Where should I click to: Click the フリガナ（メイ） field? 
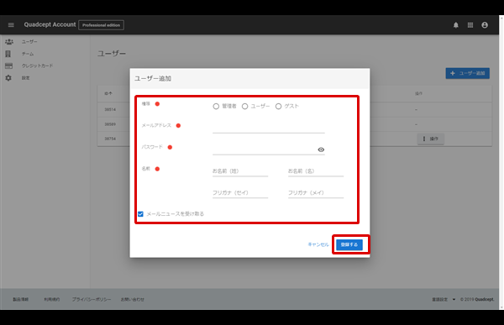pyautogui.click(x=316, y=192)
